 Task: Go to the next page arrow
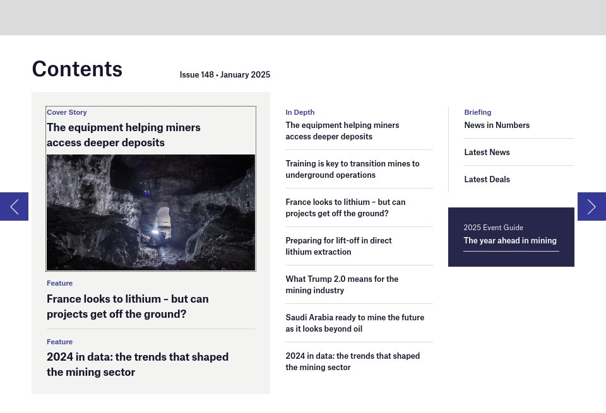pyautogui.click(x=591, y=207)
